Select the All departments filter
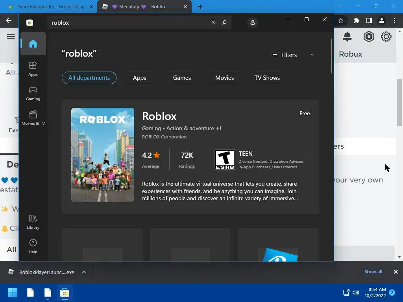This screenshot has height=302, width=403. [x=89, y=78]
